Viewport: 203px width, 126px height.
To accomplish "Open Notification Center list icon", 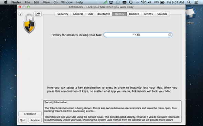I will point(196,2).
